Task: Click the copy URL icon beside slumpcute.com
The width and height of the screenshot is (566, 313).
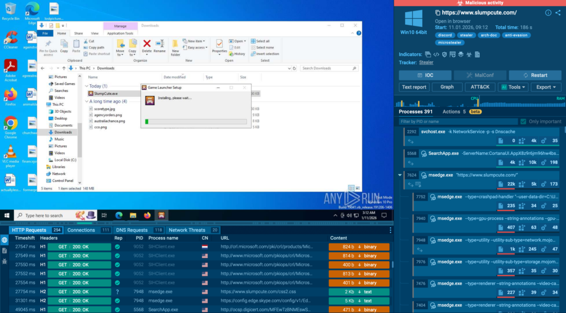Action: pos(438,13)
